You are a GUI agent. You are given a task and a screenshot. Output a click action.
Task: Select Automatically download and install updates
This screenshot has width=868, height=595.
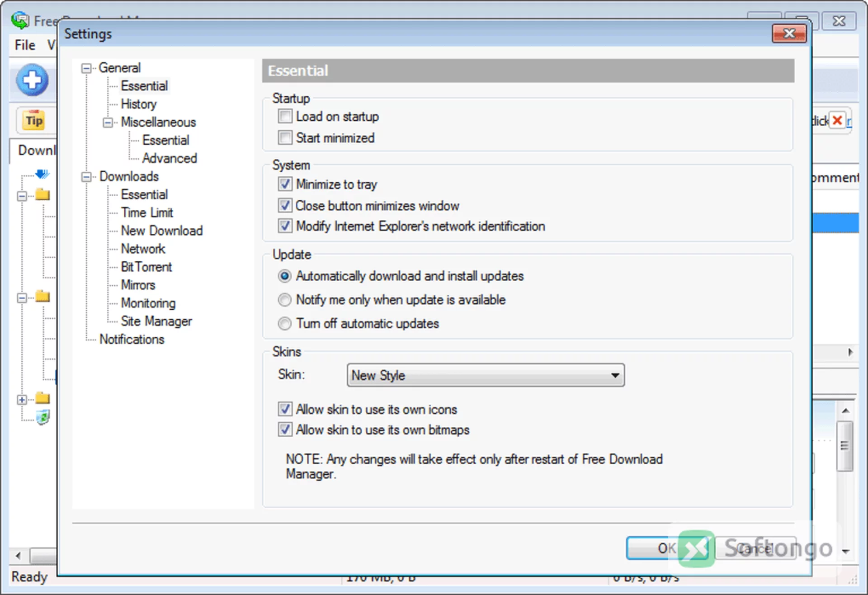[285, 276]
